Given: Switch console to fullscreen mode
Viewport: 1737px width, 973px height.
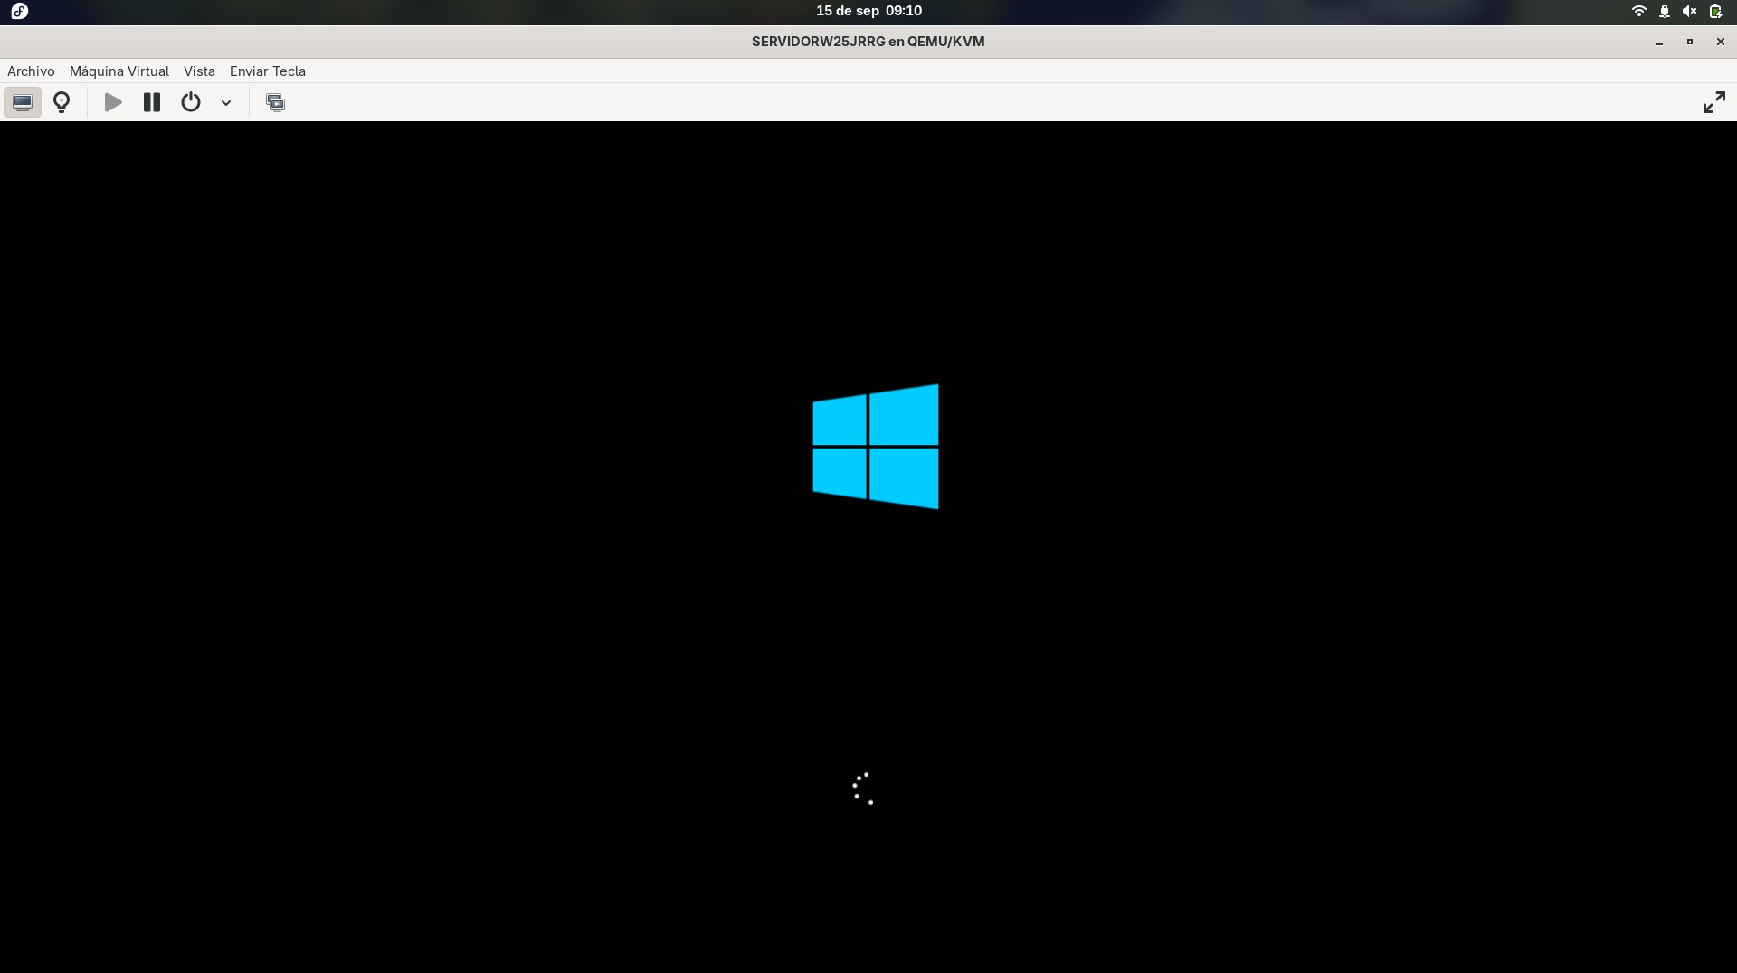Looking at the screenshot, I should pos(1713,102).
